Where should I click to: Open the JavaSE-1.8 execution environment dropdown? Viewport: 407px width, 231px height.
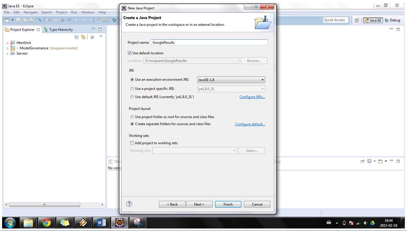point(231,80)
